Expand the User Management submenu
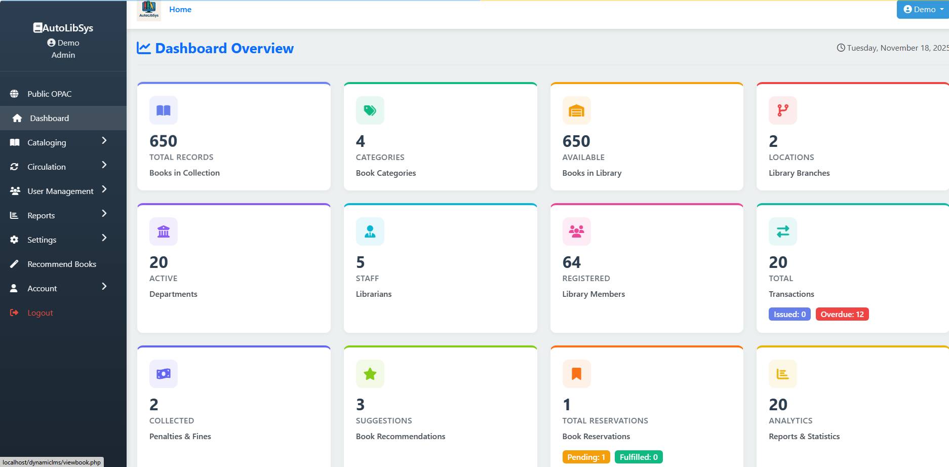949x467 pixels. pyautogui.click(x=58, y=191)
